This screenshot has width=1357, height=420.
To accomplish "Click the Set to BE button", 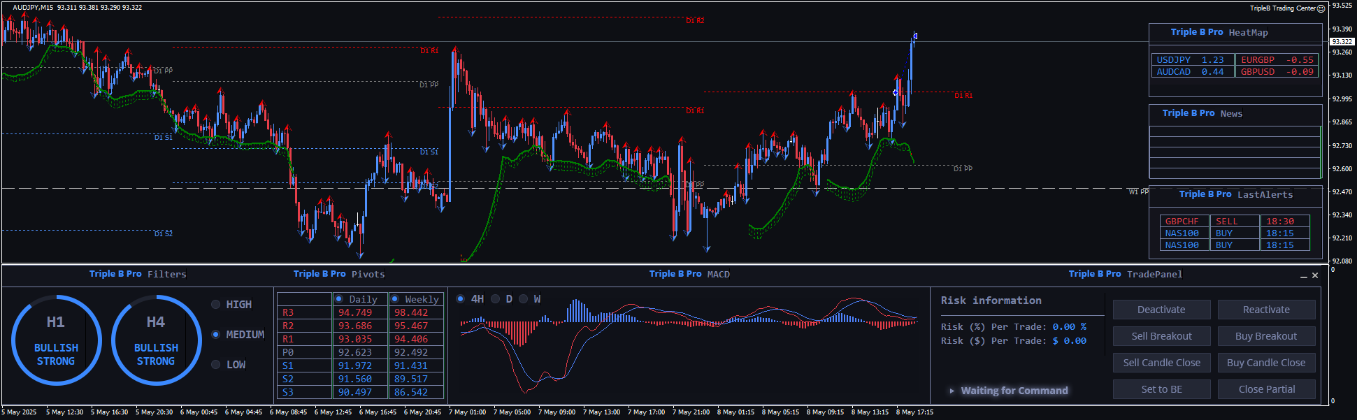I will tap(1161, 389).
